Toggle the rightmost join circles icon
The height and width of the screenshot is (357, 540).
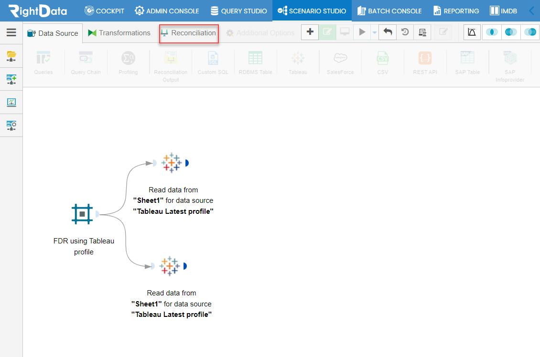[x=530, y=32]
